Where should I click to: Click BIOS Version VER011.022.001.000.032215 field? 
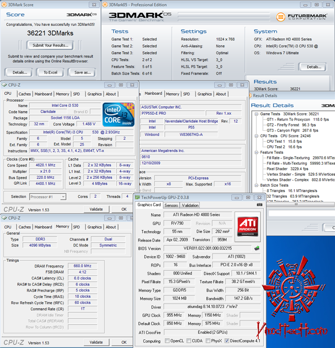[208, 248]
